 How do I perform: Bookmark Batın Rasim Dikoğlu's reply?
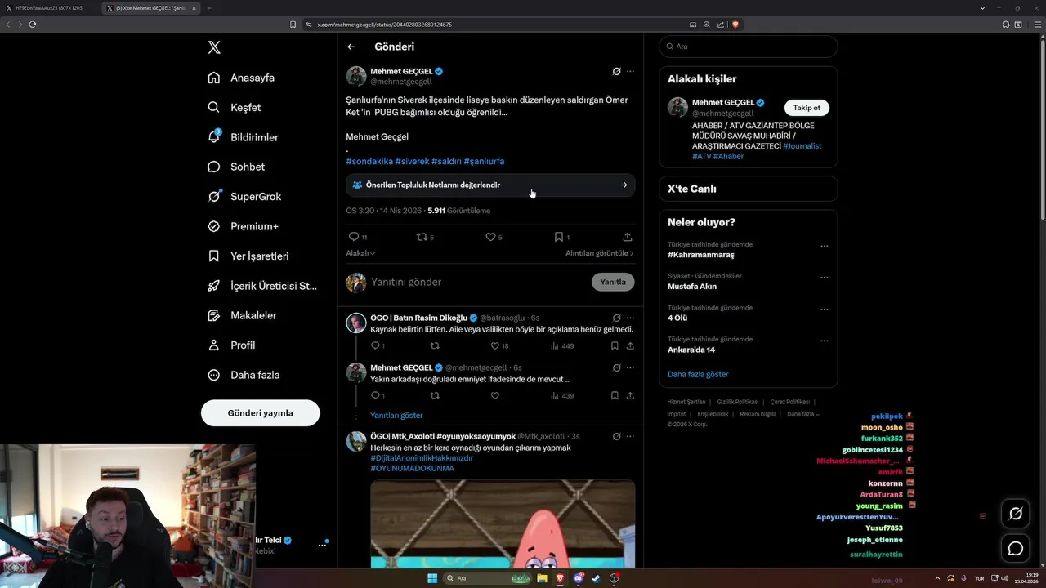click(x=615, y=346)
